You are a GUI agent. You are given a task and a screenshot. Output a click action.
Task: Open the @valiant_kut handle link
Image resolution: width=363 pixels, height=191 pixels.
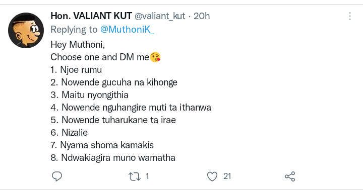[x=160, y=16]
